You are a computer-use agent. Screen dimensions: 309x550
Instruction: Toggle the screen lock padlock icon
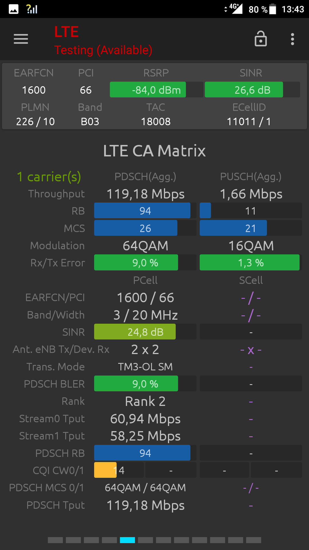[x=261, y=38]
